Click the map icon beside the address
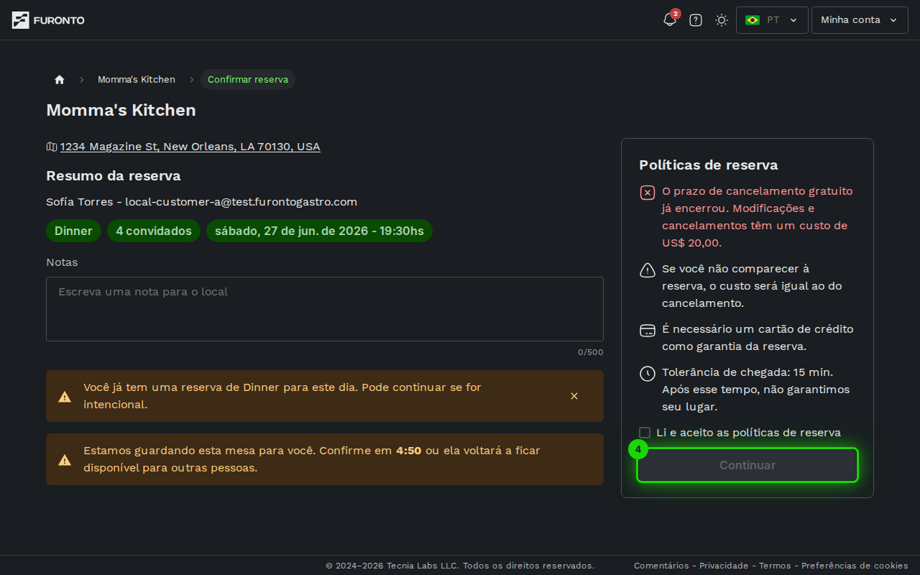Viewport: 920px width, 575px height. pos(52,147)
